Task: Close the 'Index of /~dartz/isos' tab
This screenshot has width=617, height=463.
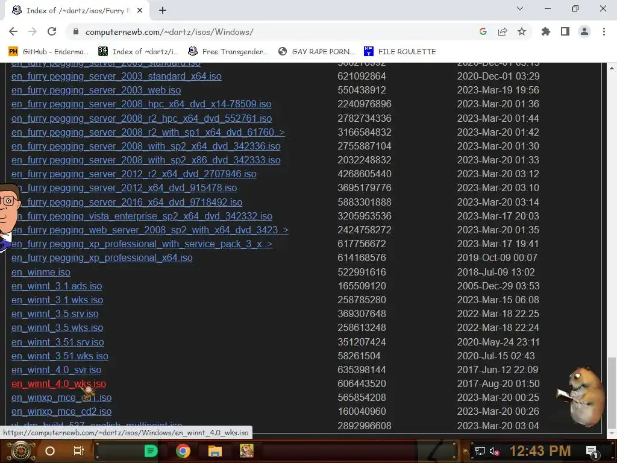Action: pyautogui.click(x=140, y=11)
